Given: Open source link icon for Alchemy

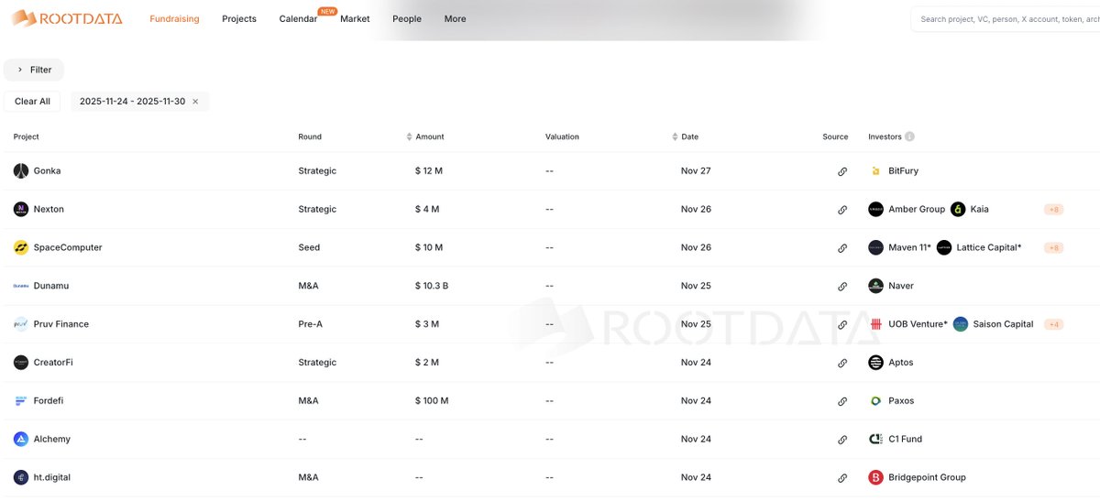Looking at the screenshot, I should pos(842,440).
